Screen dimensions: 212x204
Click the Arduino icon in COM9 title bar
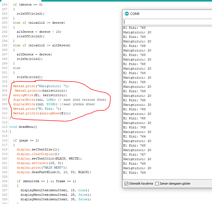click(127, 14)
